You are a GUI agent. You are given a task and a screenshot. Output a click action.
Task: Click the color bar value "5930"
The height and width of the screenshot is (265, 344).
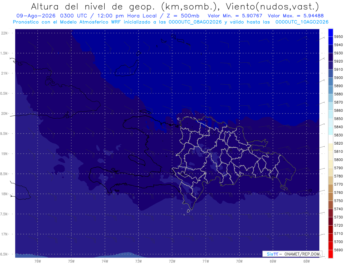point(338,53)
